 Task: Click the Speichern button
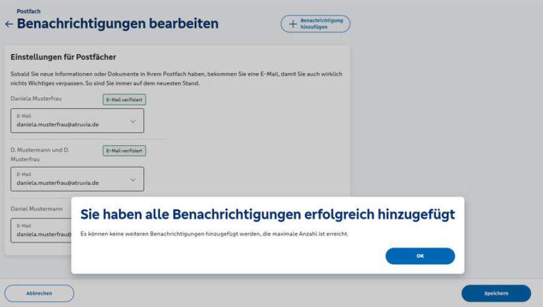pyautogui.click(x=496, y=293)
